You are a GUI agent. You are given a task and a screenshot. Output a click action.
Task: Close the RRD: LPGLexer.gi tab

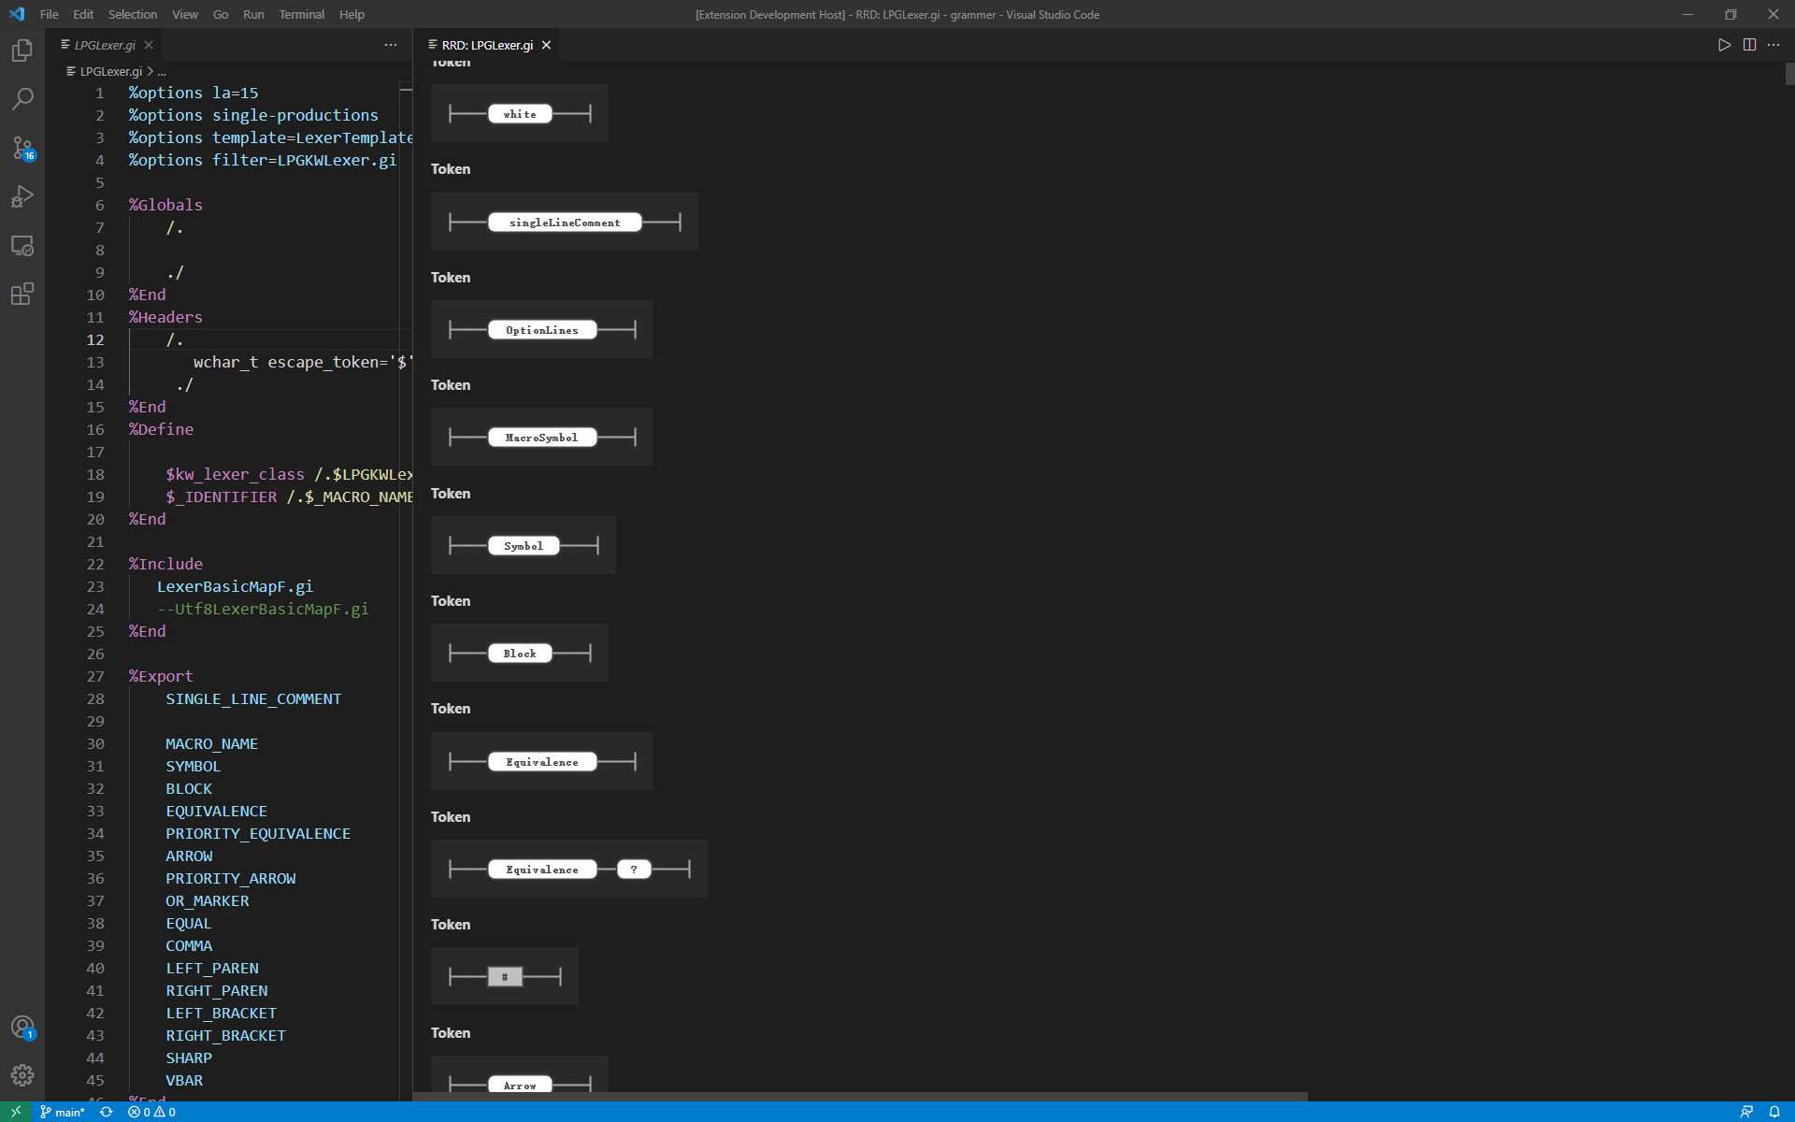pos(546,45)
